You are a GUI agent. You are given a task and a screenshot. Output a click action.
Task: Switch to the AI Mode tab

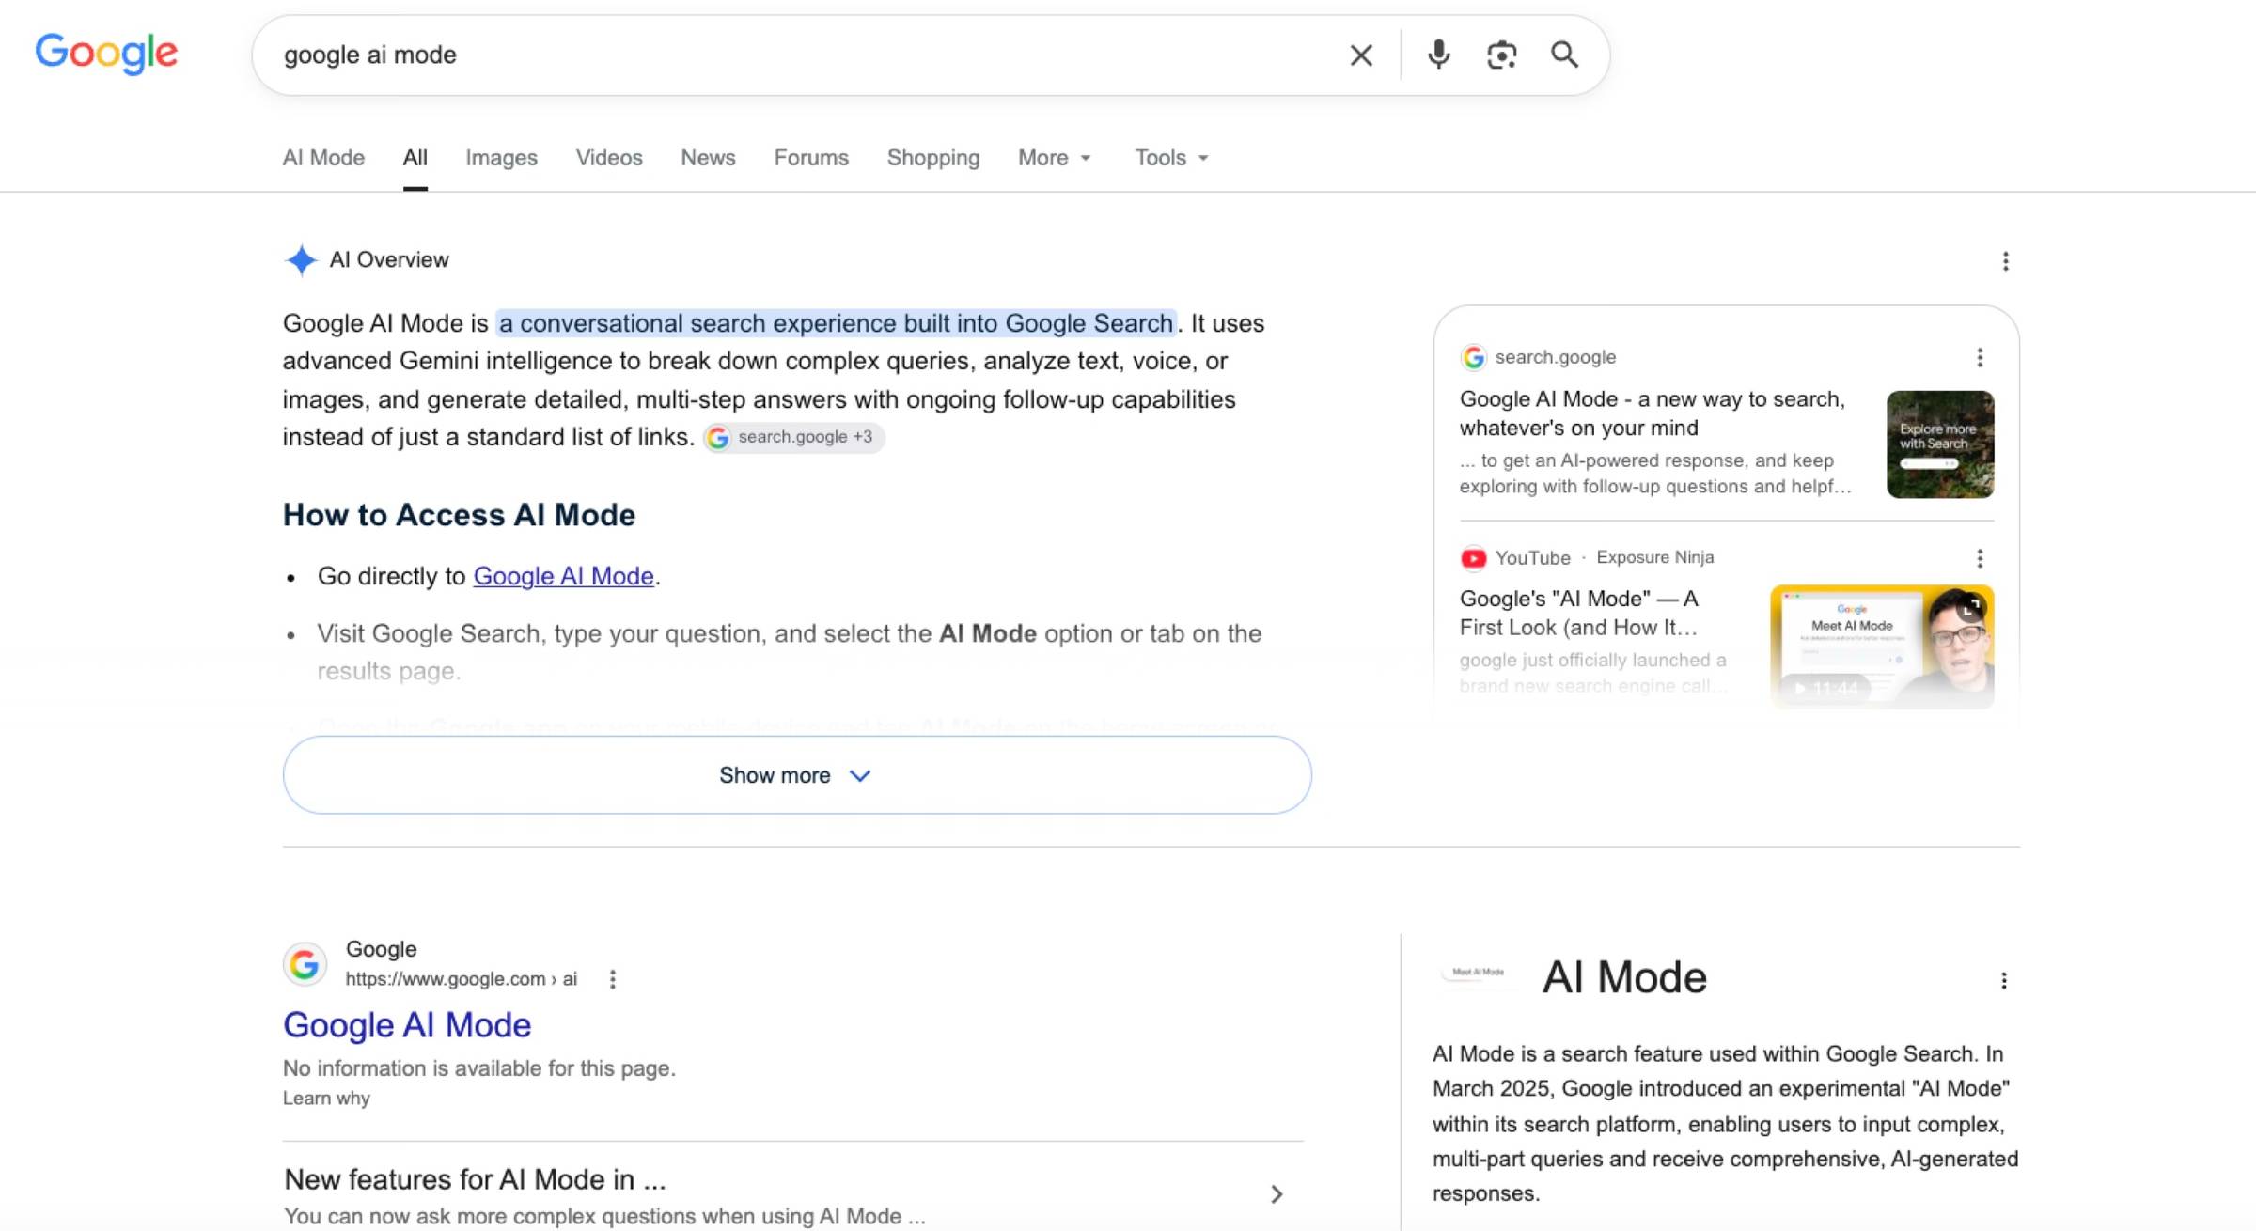(x=323, y=158)
